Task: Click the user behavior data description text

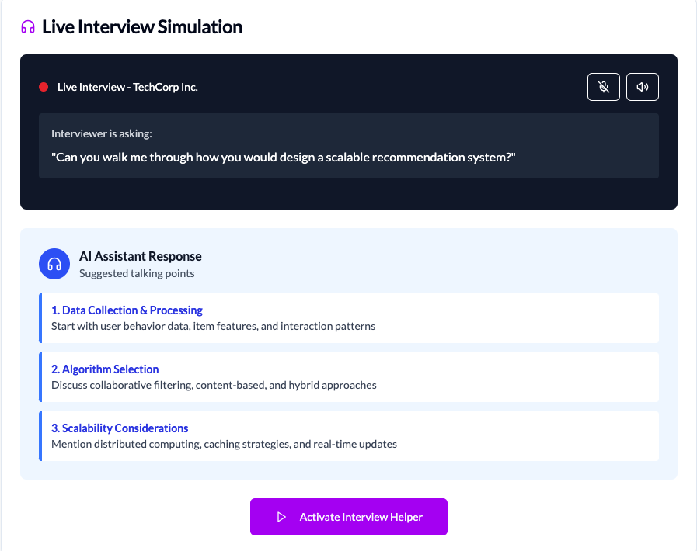Action: point(213,326)
